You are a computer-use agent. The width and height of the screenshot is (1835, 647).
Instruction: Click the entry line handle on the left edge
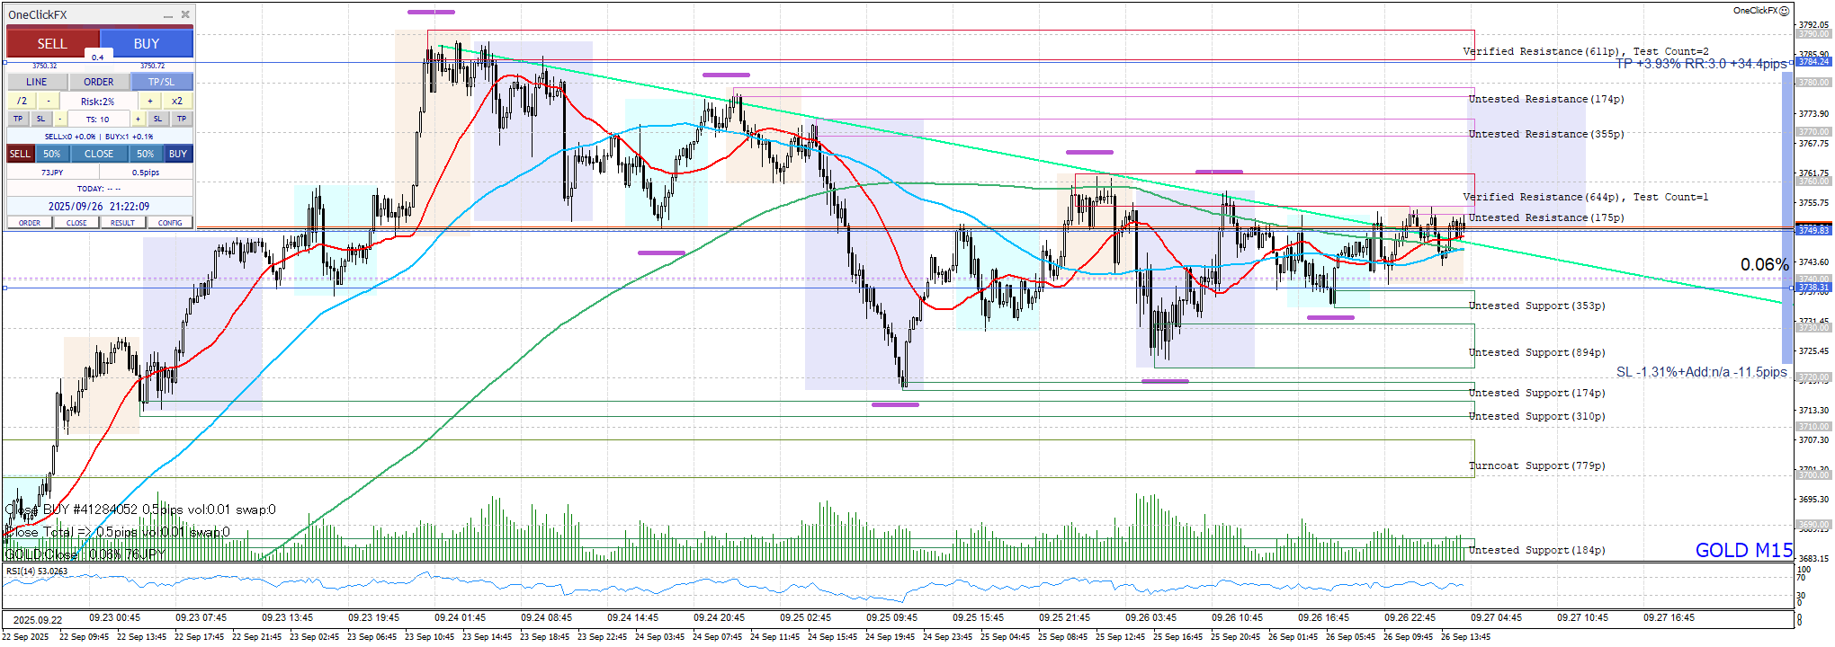[4, 288]
